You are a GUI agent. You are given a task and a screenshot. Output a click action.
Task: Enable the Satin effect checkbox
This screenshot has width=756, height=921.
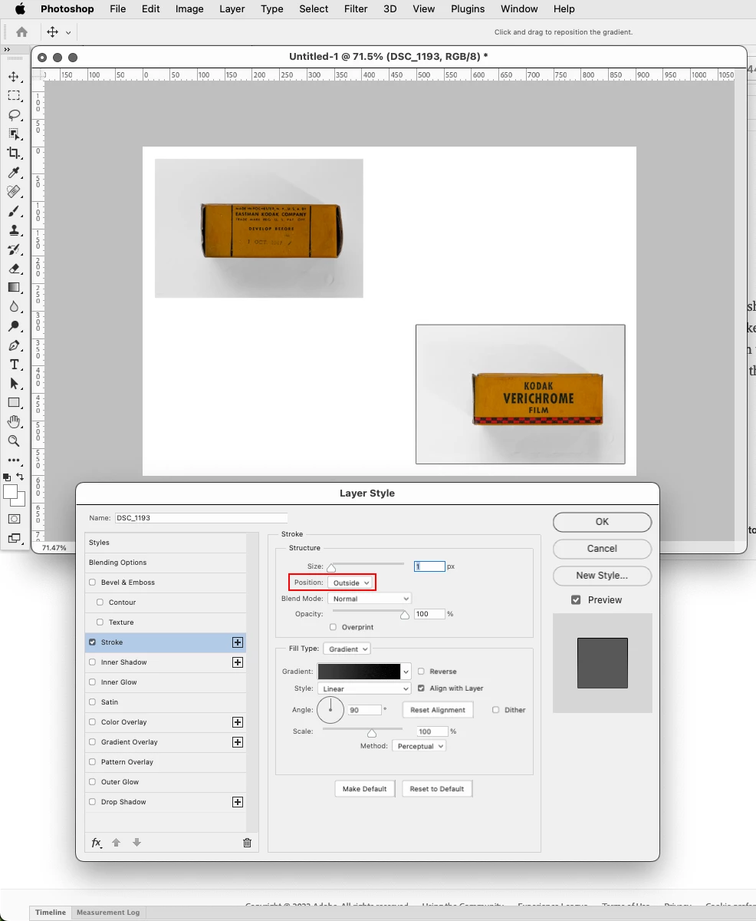point(93,702)
